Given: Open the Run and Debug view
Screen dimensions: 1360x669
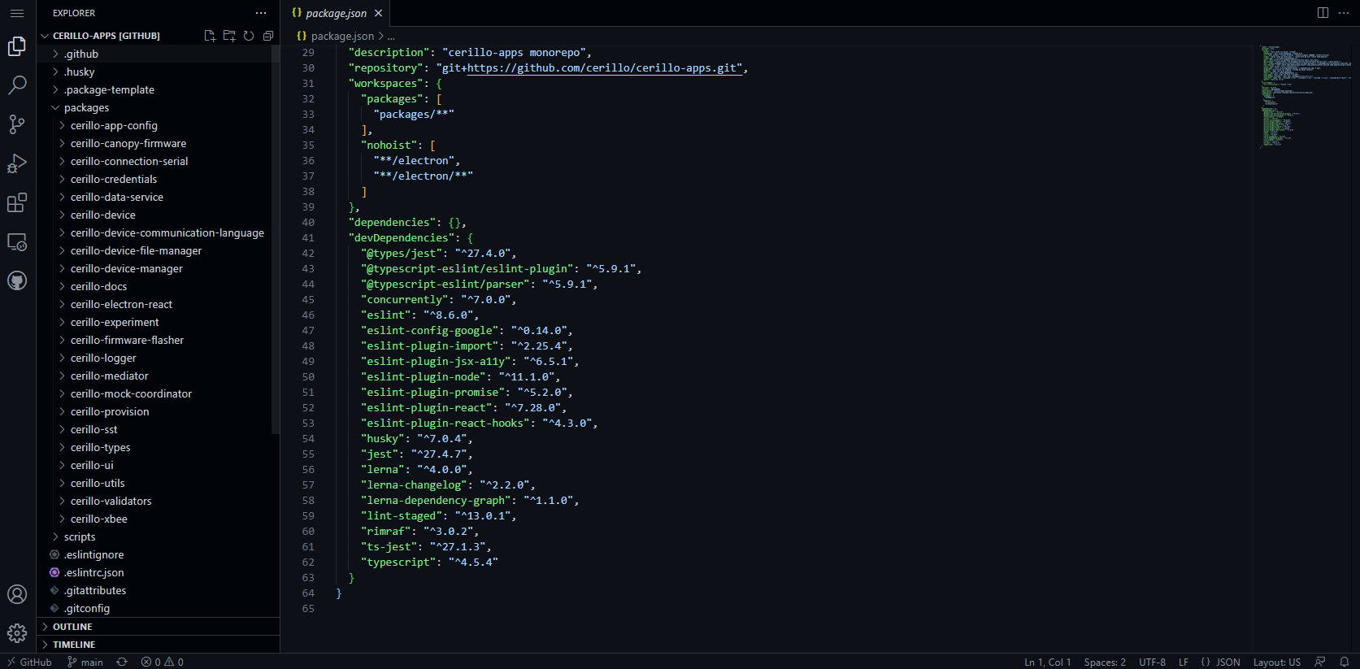Looking at the screenshot, I should coord(17,163).
